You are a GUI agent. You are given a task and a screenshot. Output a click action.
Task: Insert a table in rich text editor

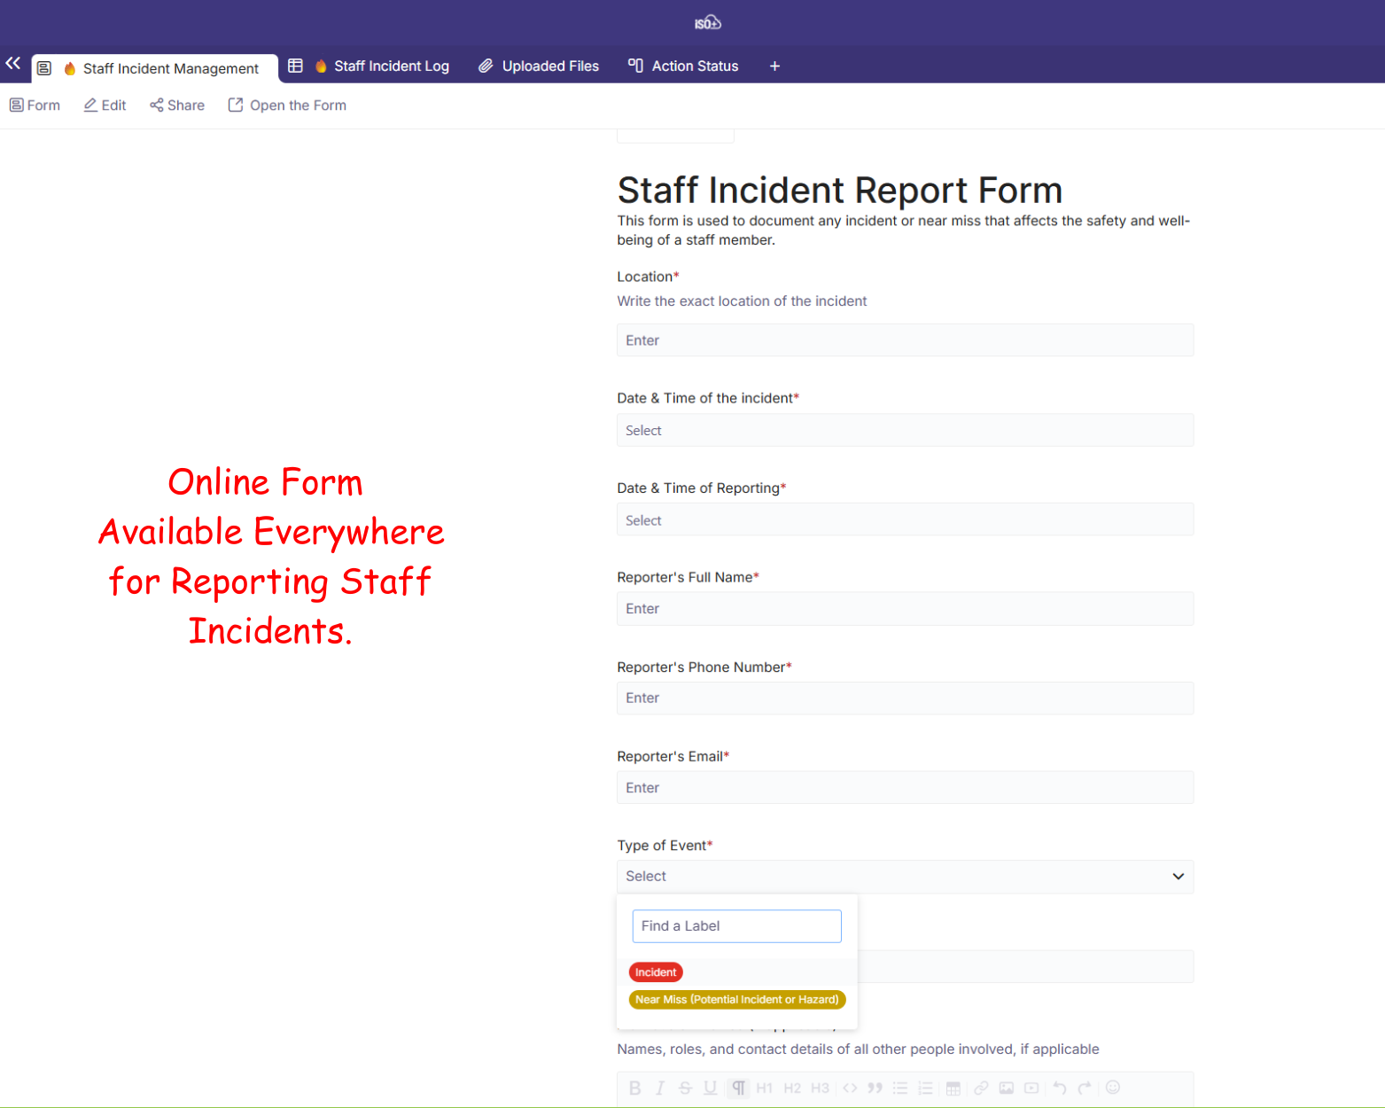click(953, 1088)
